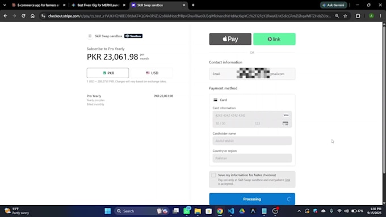
Task: Open Chrome three-dot menu
Action: pyautogui.click(x=380, y=16)
